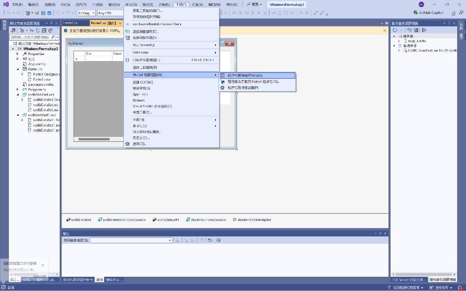
Task: Open Package Manager Settings
Action: pyautogui.click(x=257, y=88)
